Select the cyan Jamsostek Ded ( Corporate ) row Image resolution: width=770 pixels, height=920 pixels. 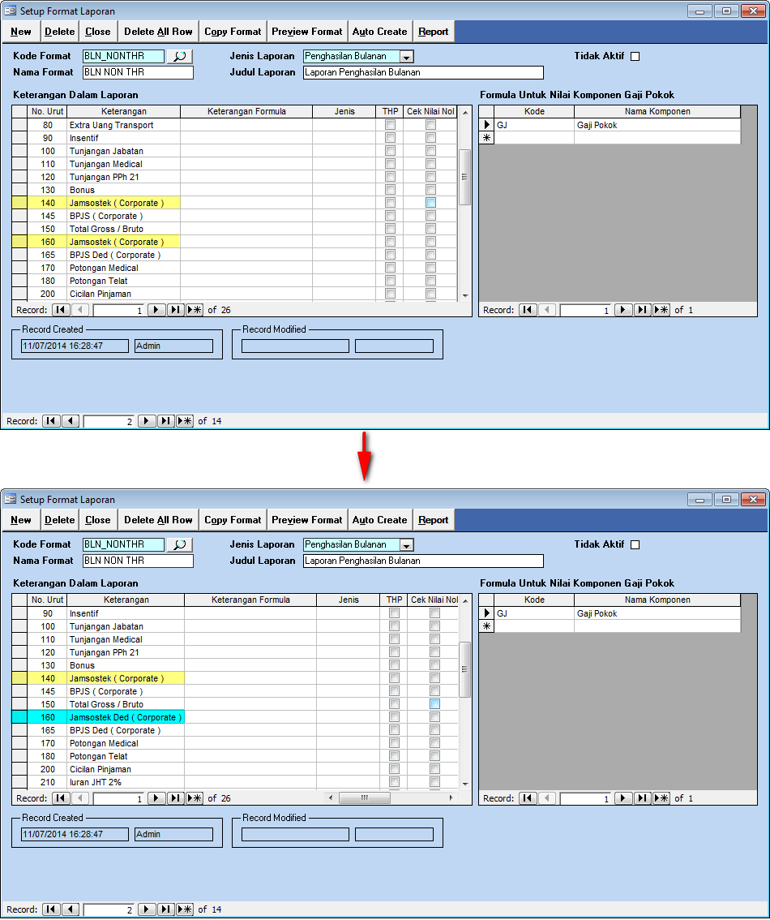pyautogui.click(x=126, y=717)
